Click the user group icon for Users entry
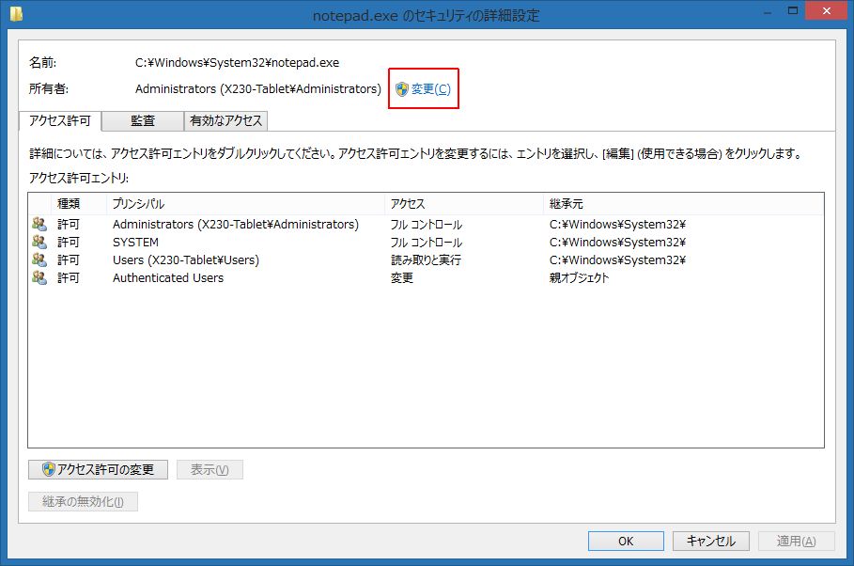854x566 pixels. 39,260
